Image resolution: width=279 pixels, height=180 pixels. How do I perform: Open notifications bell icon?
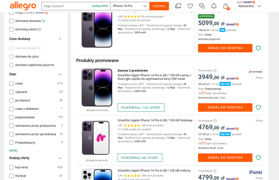click(x=214, y=6)
